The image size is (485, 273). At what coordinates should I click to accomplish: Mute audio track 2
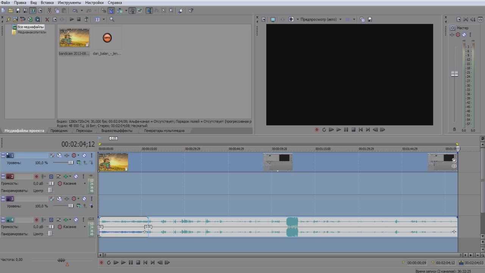pyautogui.click(x=76, y=177)
